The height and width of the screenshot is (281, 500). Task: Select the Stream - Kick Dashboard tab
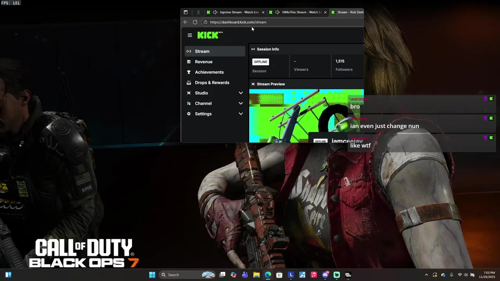point(347,12)
